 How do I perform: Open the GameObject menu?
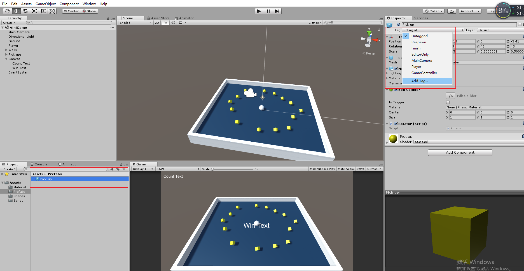point(46,4)
